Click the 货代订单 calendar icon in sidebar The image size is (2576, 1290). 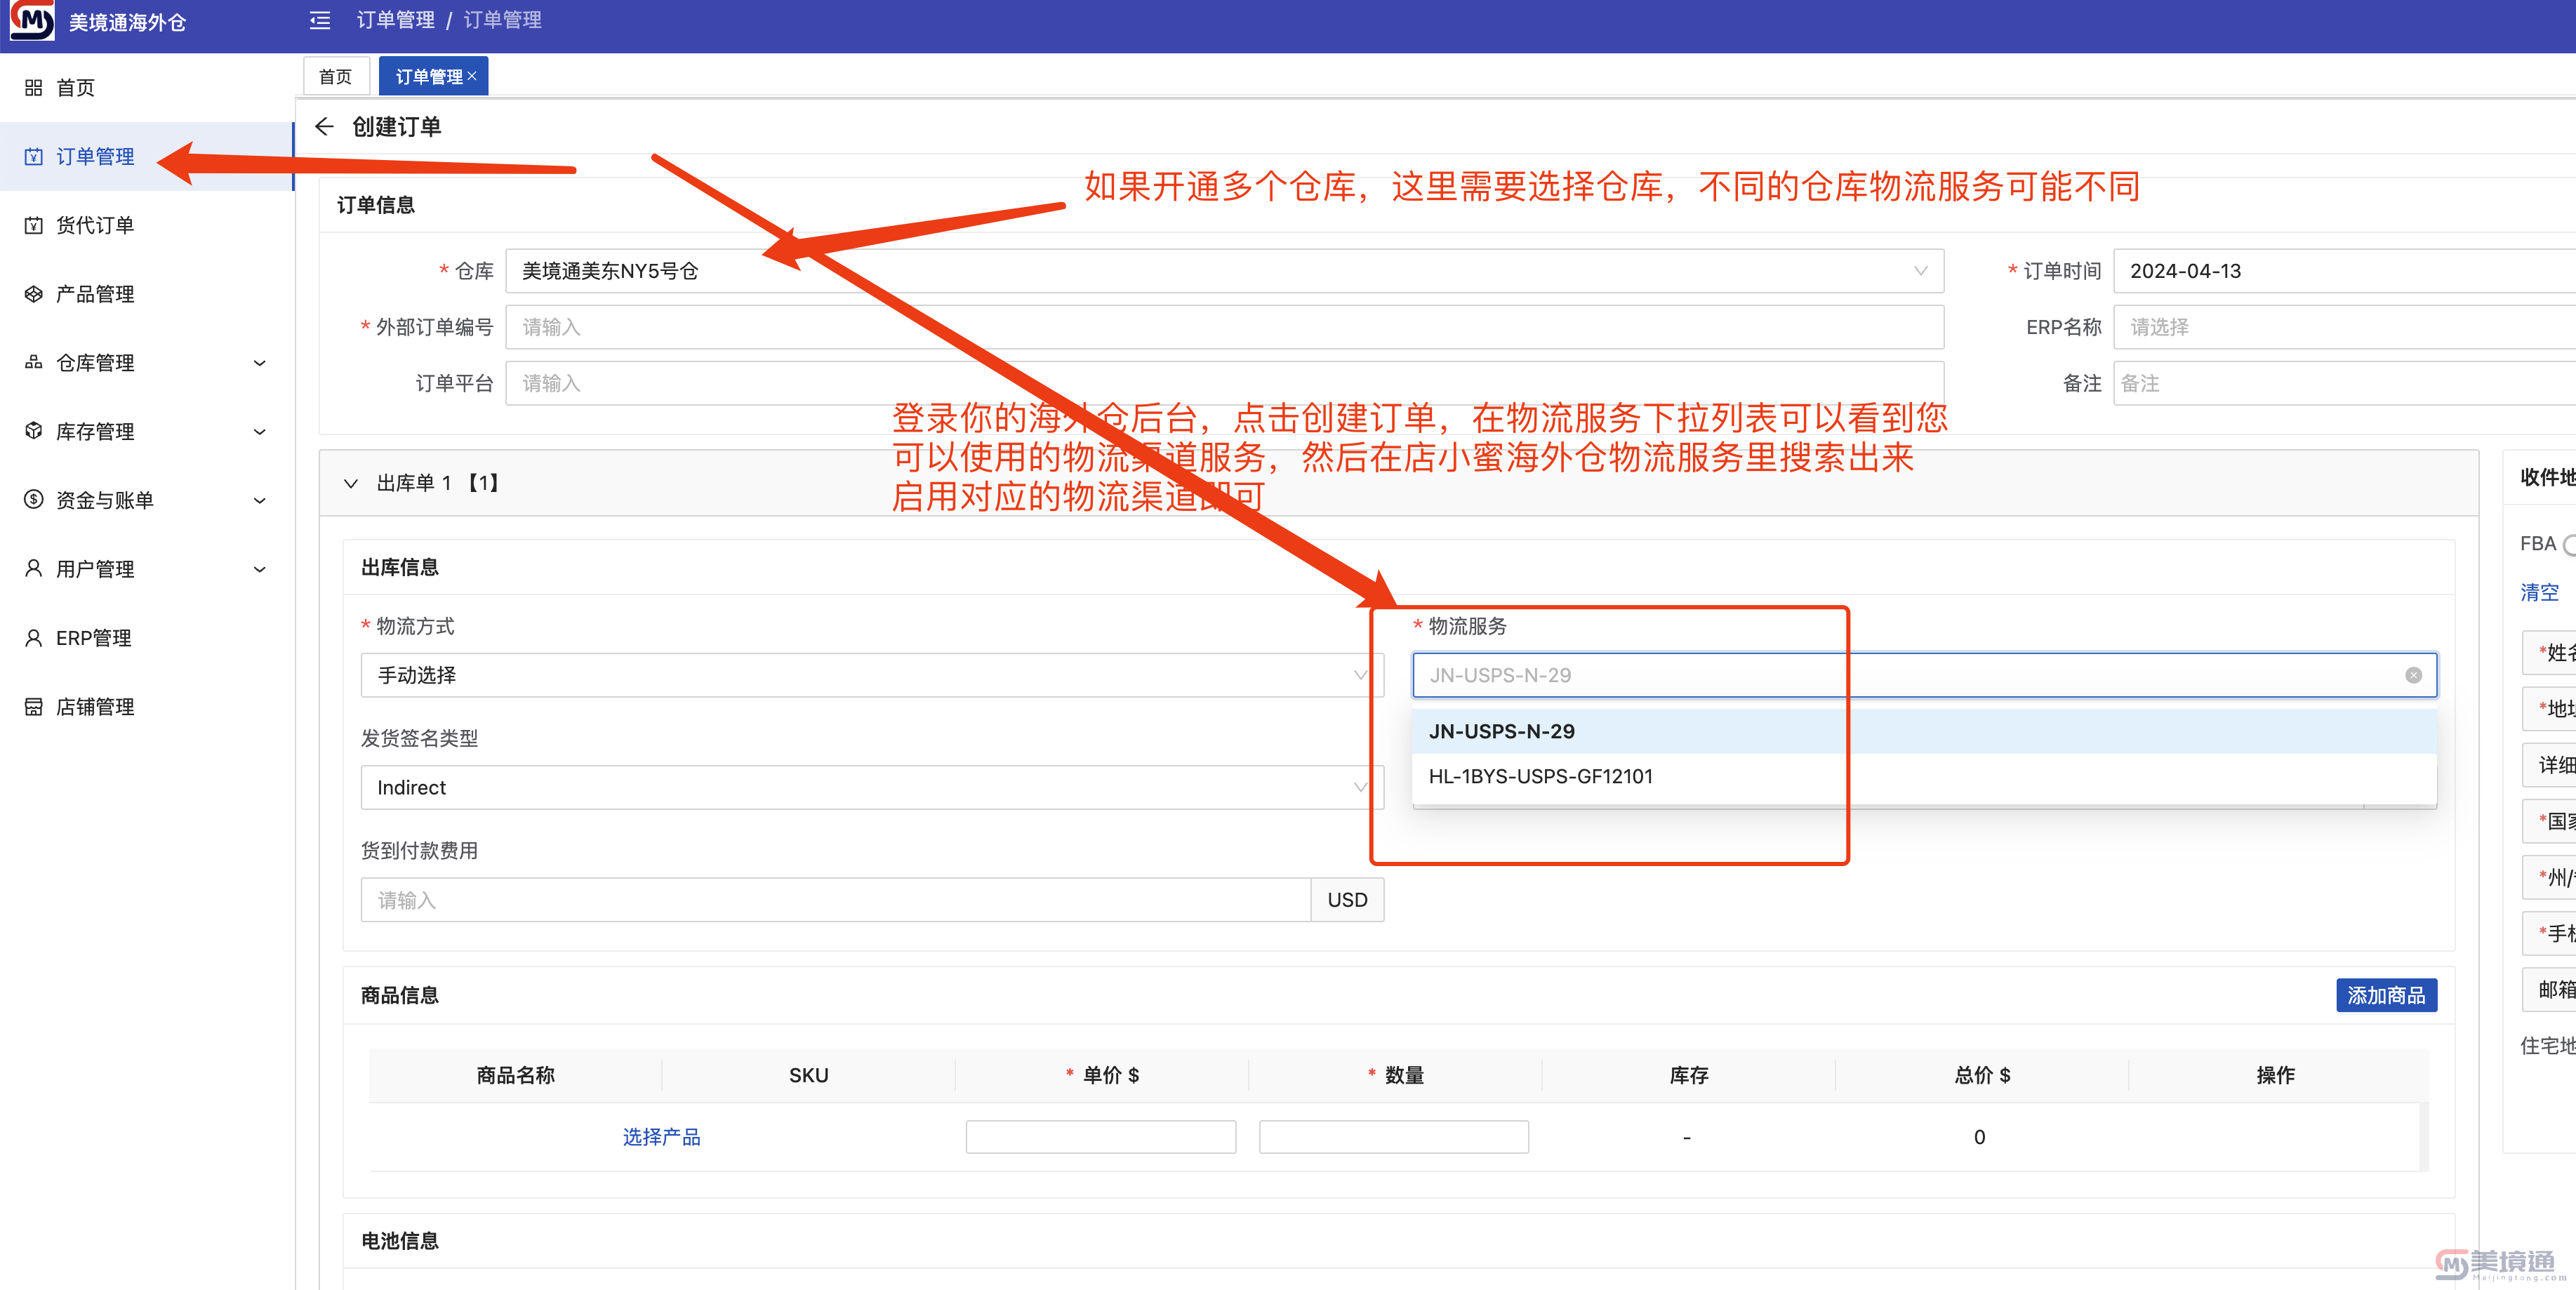[33, 225]
